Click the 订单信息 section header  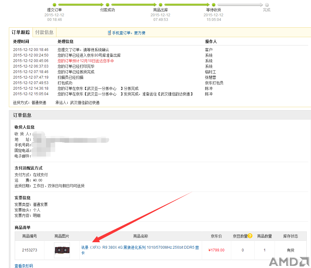coord(22,115)
